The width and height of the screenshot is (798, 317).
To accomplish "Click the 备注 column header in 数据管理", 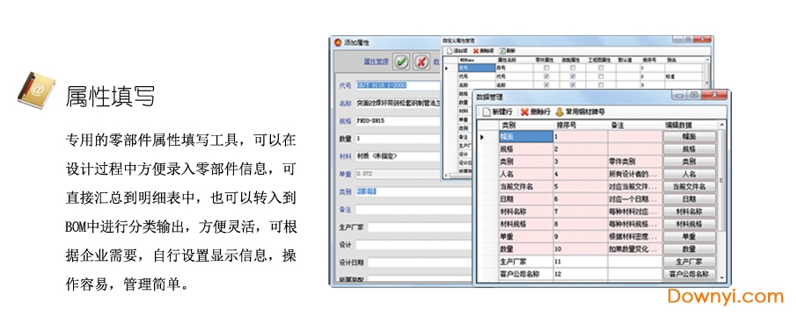I will pyautogui.click(x=634, y=125).
